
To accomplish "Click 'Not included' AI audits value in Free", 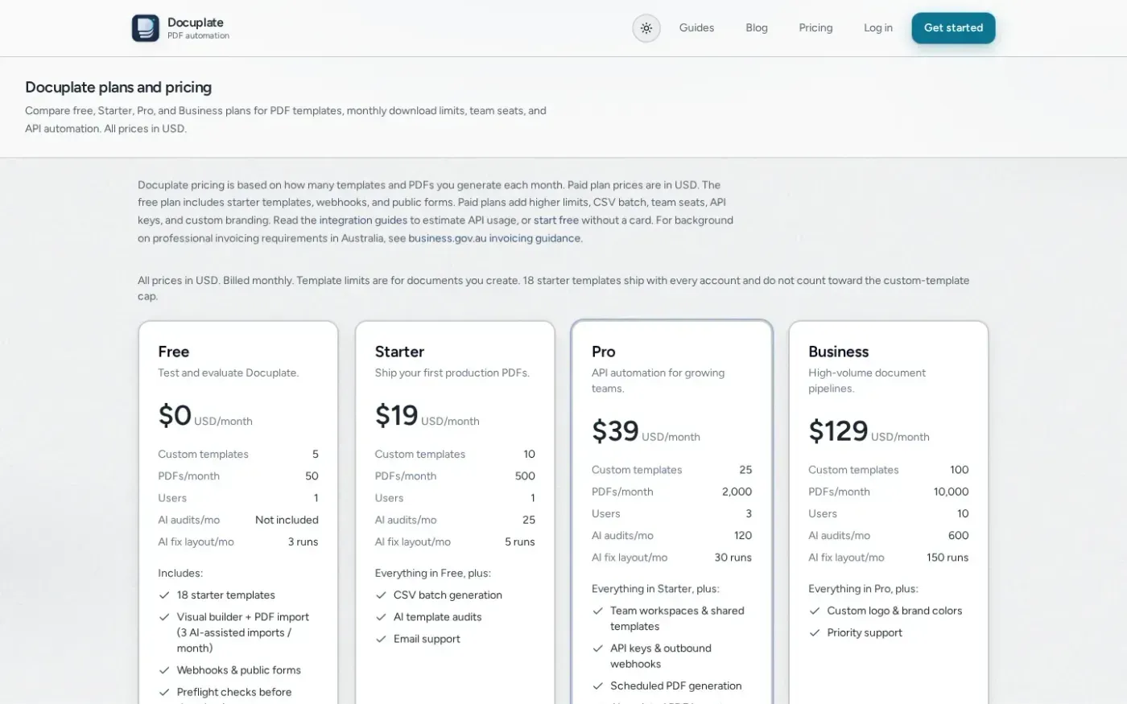I will pos(287,520).
